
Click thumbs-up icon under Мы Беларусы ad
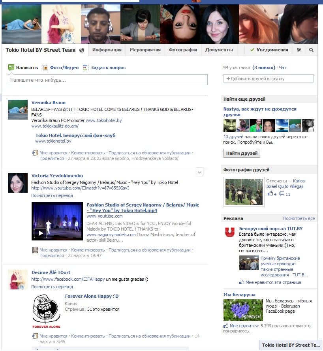pyautogui.click(x=226, y=326)
